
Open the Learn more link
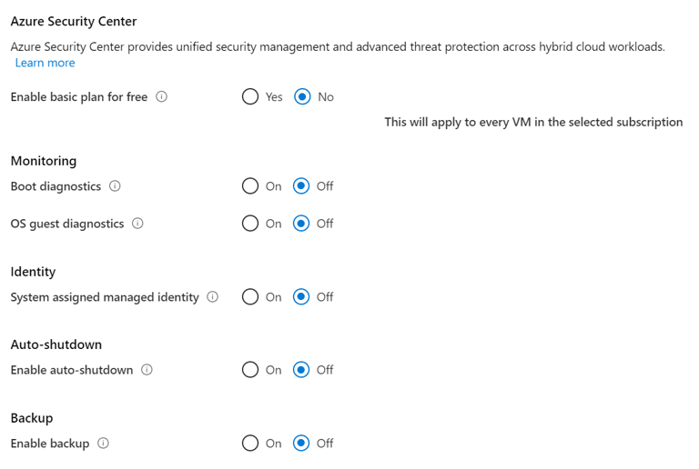click(x=45, y=63)
